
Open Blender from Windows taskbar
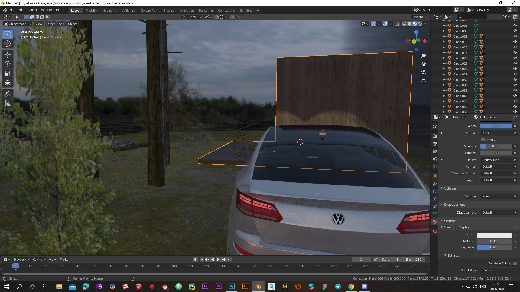coord(258,287)
